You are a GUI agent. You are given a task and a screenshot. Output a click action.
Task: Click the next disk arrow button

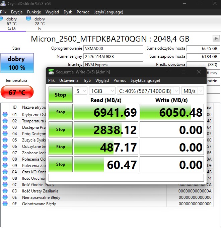pyautogui.click(x=215, y=39)
